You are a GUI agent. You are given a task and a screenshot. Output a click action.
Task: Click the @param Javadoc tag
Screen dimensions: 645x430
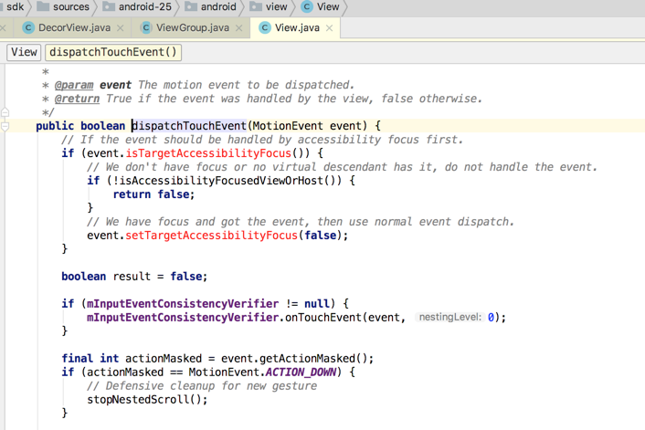pyautogui.click(x=74, y=85)
